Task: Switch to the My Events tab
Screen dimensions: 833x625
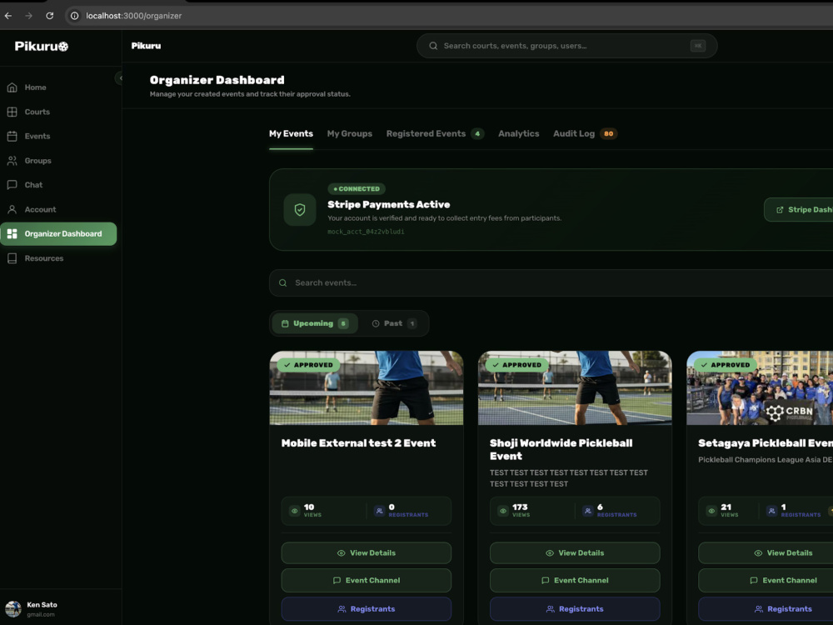Action: coord(291,134)
